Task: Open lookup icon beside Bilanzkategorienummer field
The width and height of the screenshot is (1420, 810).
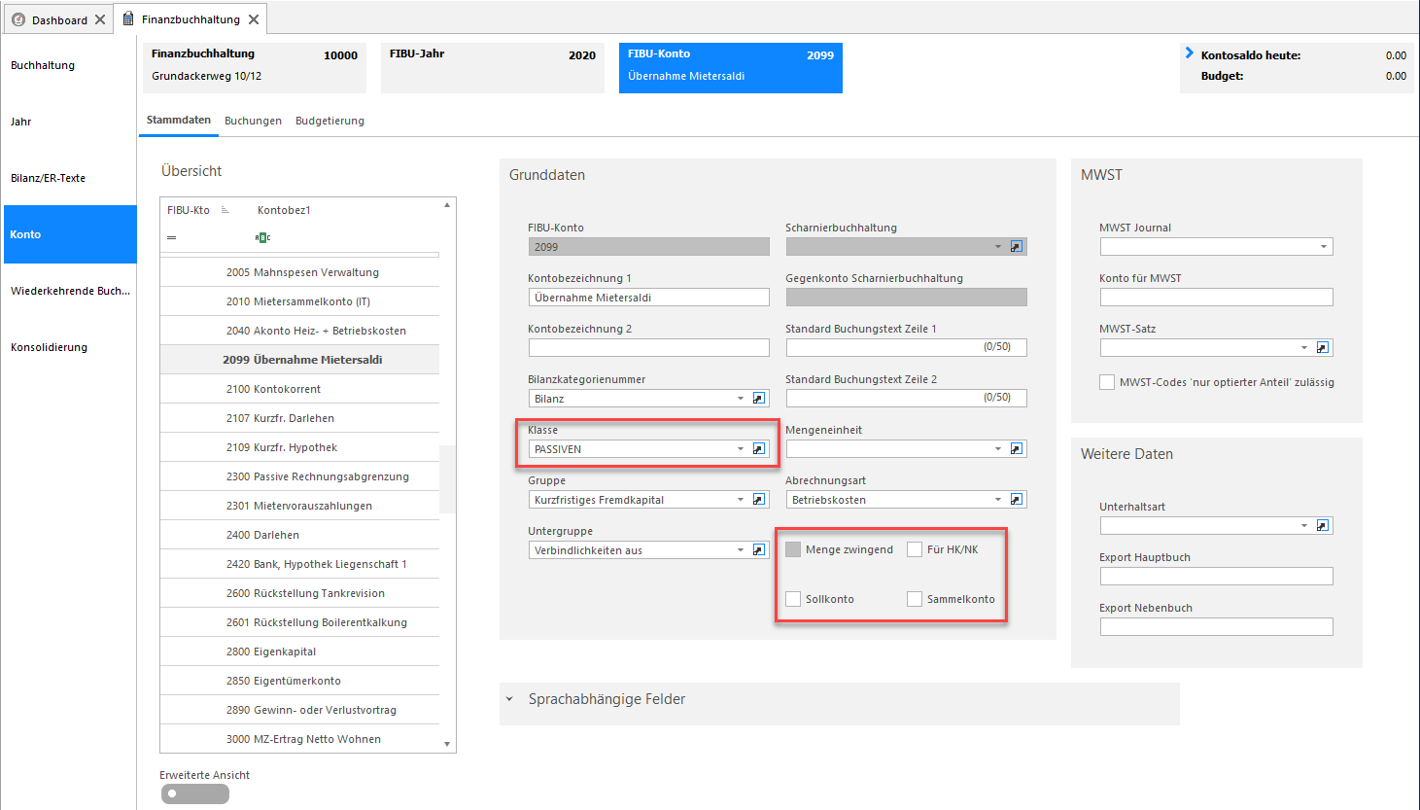Action: click(759, 398)
